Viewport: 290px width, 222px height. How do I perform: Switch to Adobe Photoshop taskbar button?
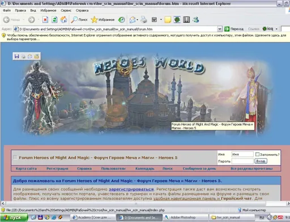[185, 217]
